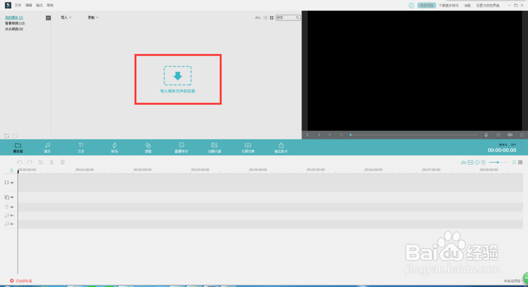
Task: Toggle visibility eye of text track
Action: click(x=12, y=207)
